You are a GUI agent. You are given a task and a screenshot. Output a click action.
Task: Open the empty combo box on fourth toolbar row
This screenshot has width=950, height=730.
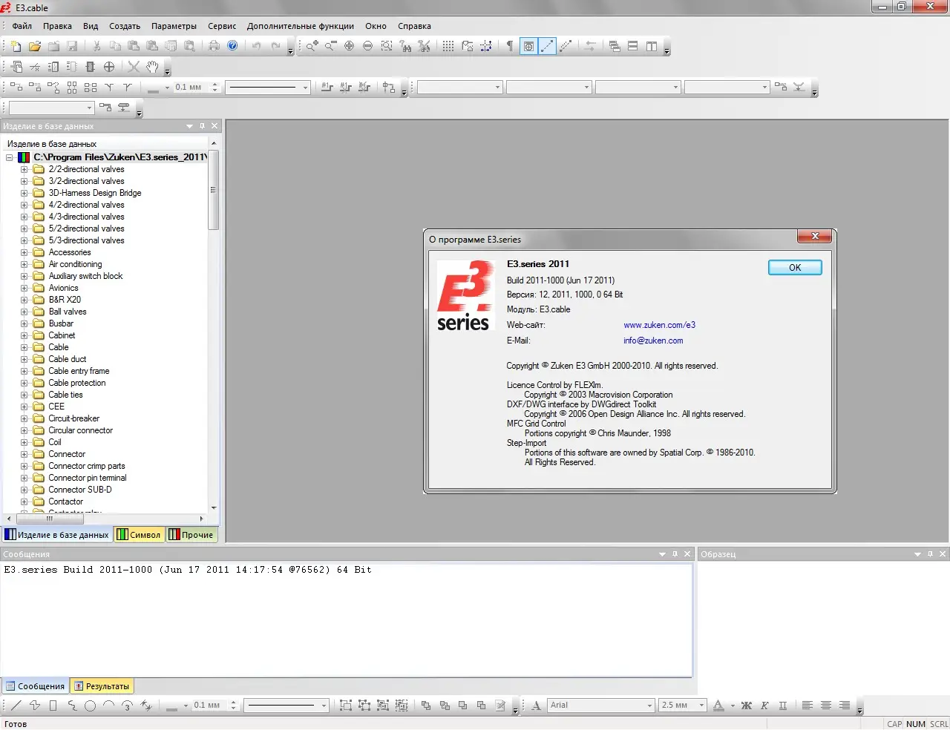tap(51, 108)
